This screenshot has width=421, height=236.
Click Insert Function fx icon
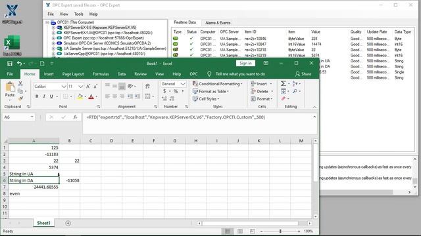tap(75, 117)
